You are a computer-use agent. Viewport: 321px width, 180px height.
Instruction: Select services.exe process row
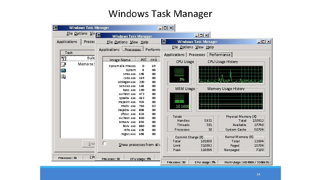[132, 86]
